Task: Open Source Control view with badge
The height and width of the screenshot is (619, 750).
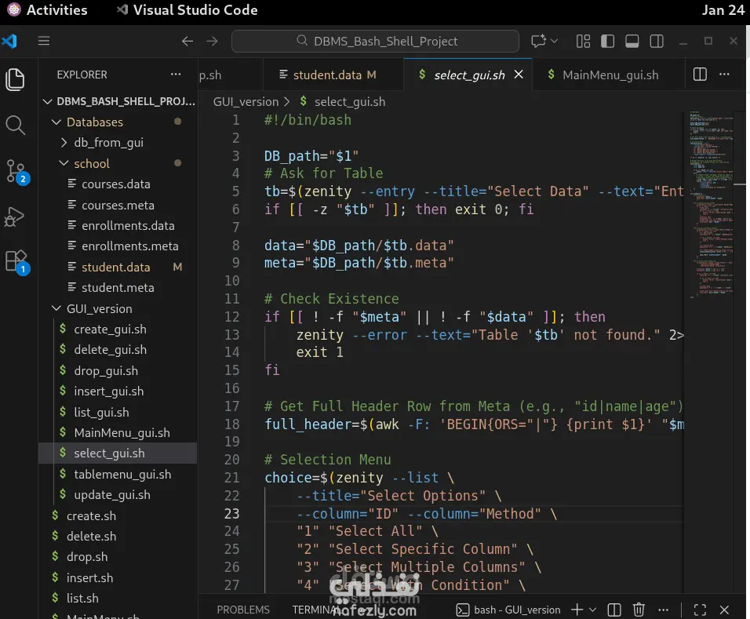Action: [x=16, y=171]
